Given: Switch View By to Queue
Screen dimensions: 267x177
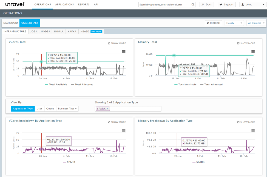Looking at the screenshot, I should coord(50,108).
